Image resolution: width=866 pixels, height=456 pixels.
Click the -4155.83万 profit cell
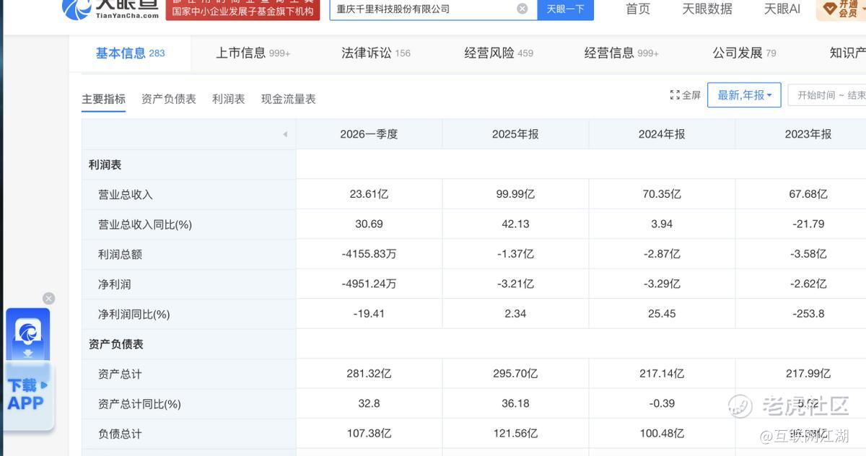point(369,254)
